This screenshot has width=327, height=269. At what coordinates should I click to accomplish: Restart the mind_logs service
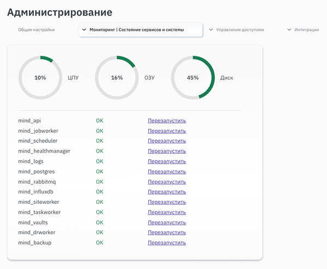tap(167, 161)
